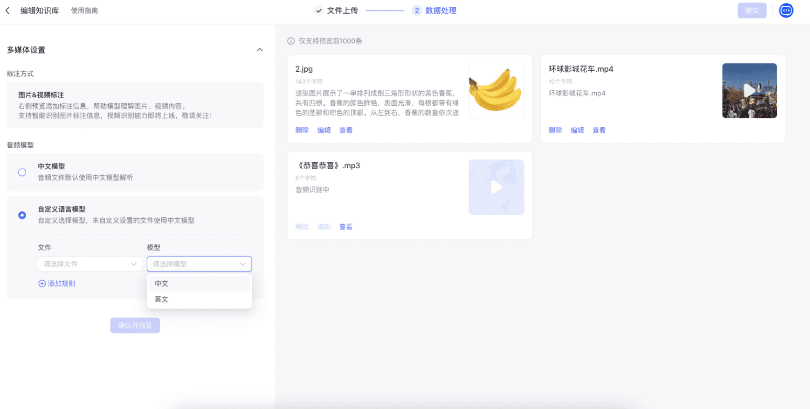Play the 环球影城花车.mp4 video thumbnail

coord(749,91)
